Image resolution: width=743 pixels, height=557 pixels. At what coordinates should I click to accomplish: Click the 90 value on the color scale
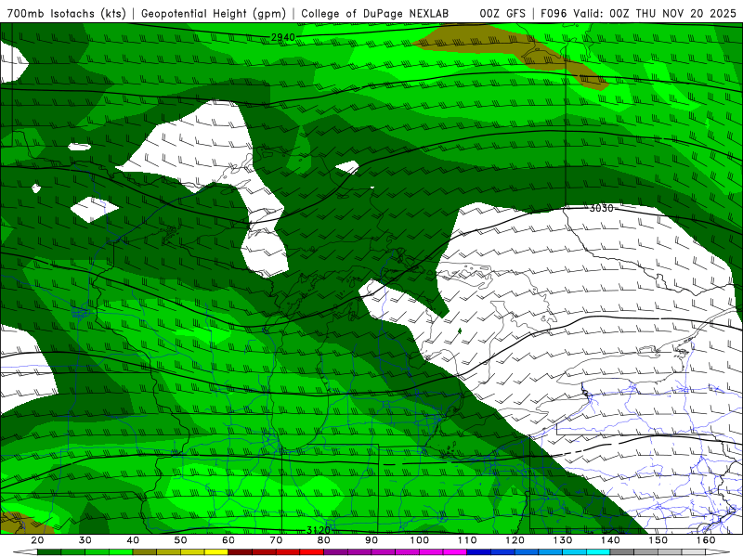pyautogui.click(x=371, y=540)
